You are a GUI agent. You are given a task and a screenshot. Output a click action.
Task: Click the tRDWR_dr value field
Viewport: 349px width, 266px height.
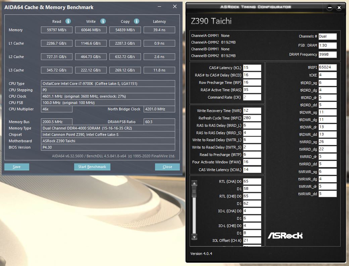pyautogui.click(x=328, y=127)
